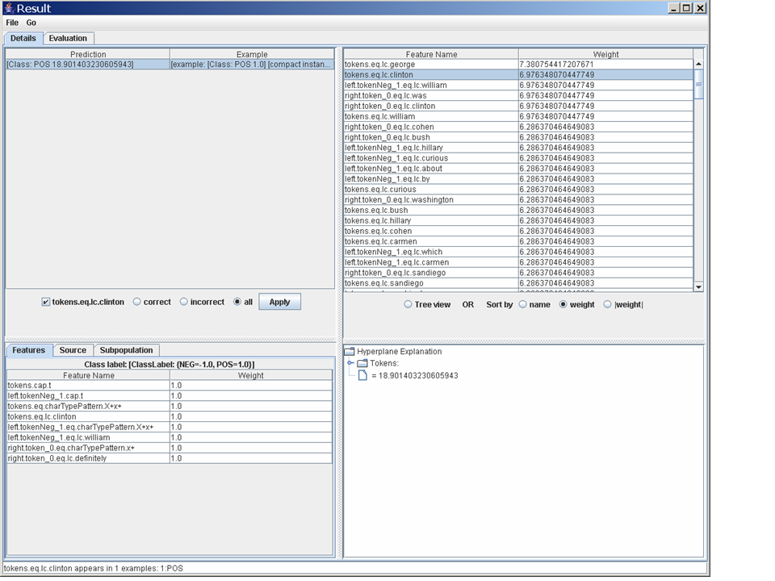Screen dimensions: 775x581
Task: Click the document icon beside 18.901403230605943
Action: pos(362,375)
